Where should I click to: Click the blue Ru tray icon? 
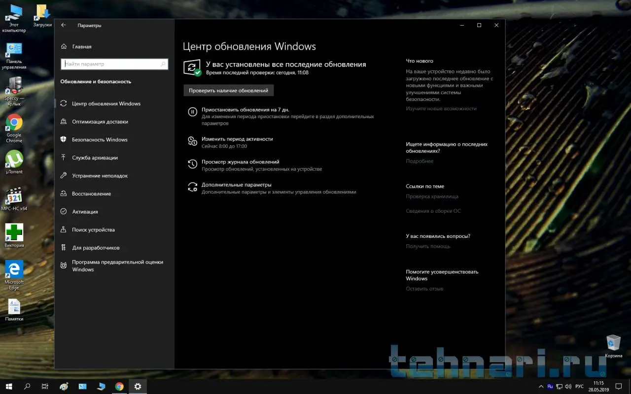(550, 387)
